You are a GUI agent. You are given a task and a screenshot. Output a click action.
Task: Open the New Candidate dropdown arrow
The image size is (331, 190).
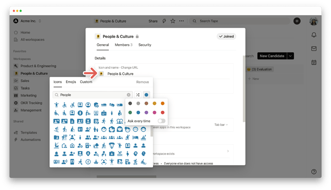click(x=291, y=56)
